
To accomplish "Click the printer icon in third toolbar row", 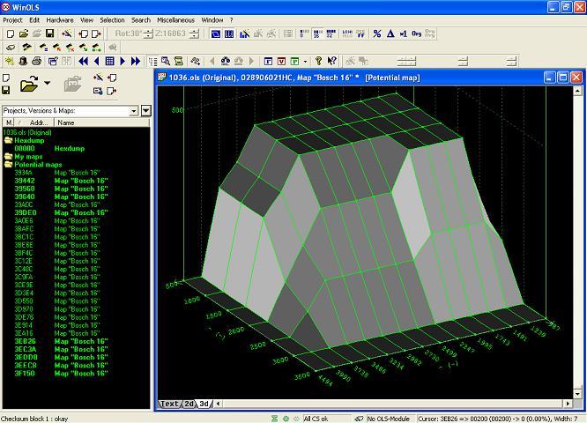I will [36, 61].
